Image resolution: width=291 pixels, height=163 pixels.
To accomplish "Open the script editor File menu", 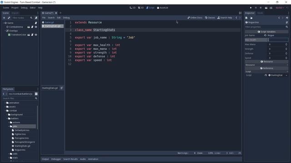I will (x=44, y=18).
